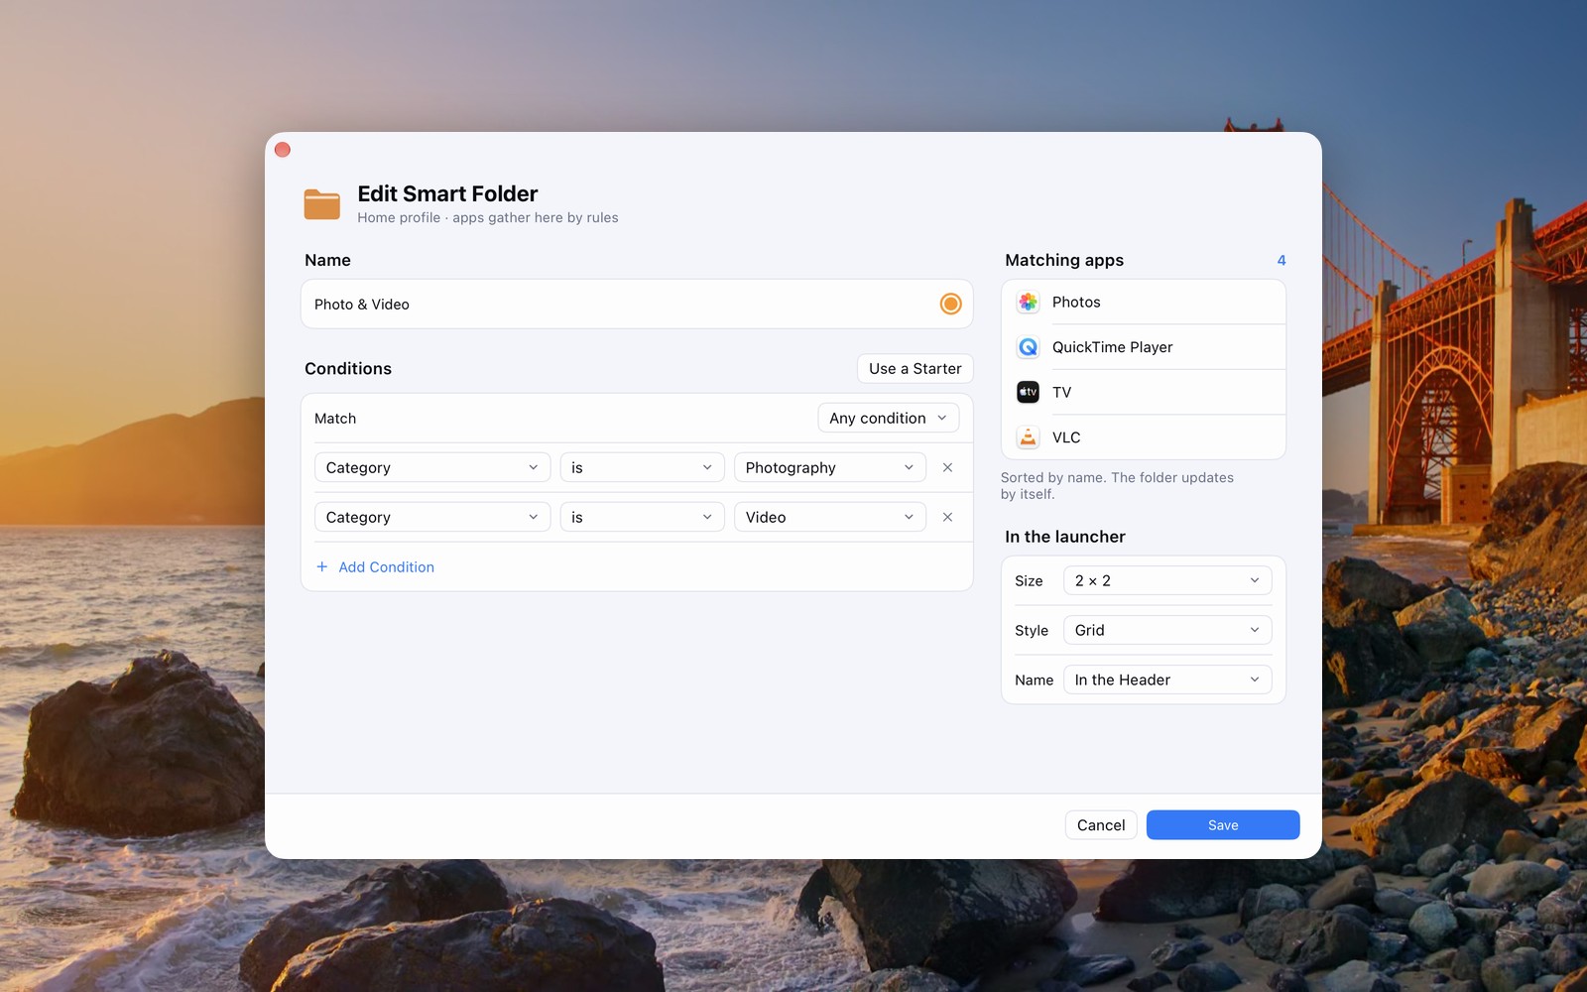The image size is (1587, 992).
Task: Select VLC in matching apps list
Action: 1144,437
